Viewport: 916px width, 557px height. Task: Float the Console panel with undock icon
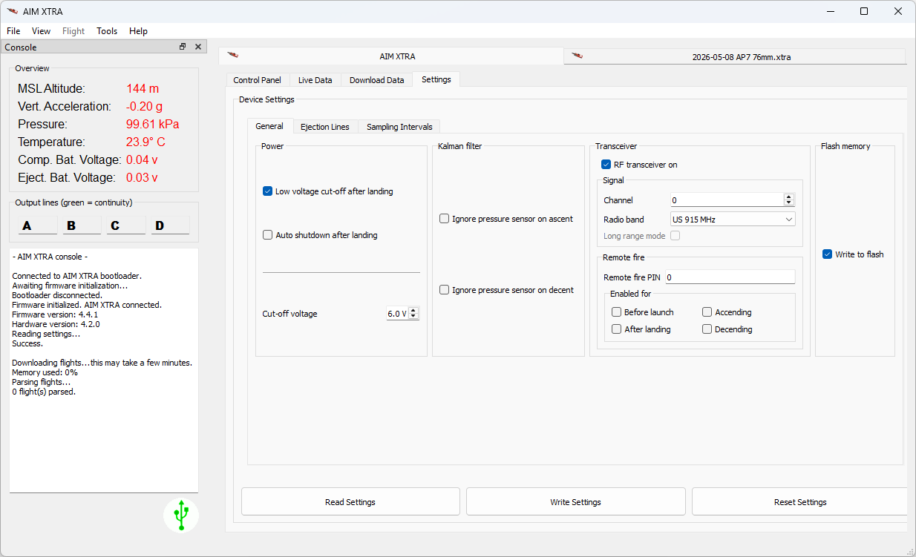point(183,47)
